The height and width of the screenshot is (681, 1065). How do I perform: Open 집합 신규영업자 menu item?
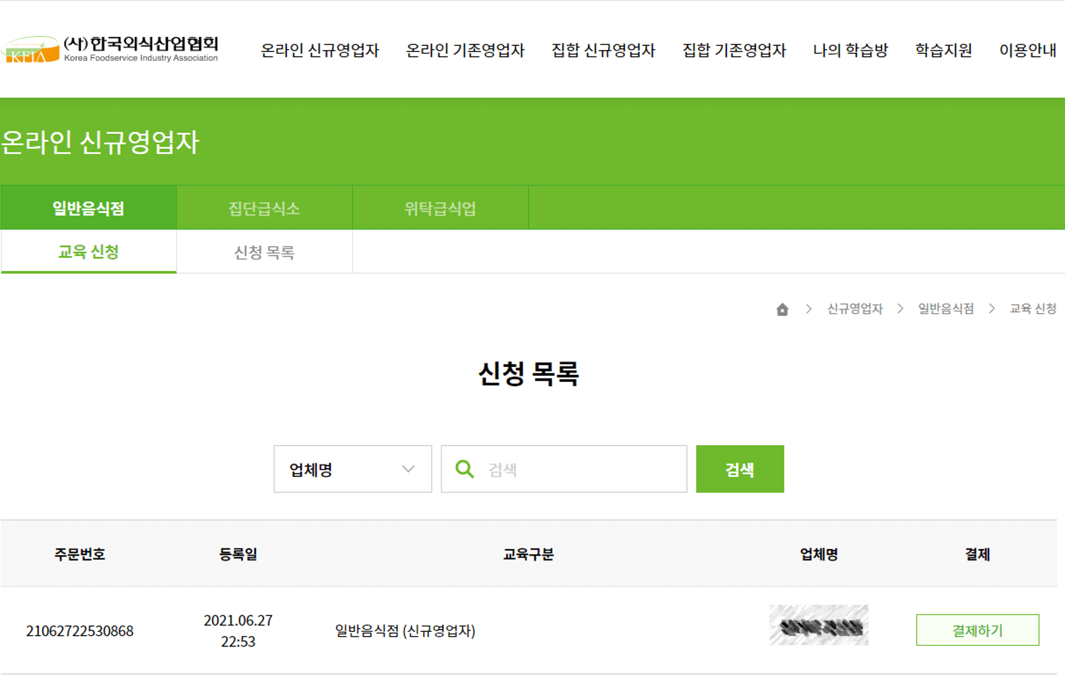click(x=603, y=50)
